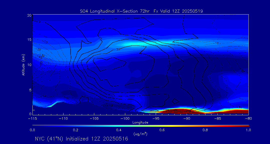Screen dimensions: 270x144
Task: Click the colorbar at the 0.4 mark
Action: click(x=119, y=125)
